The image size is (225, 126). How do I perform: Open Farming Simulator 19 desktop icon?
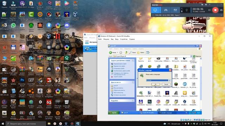pyautogui.click(x=49, y=82)
